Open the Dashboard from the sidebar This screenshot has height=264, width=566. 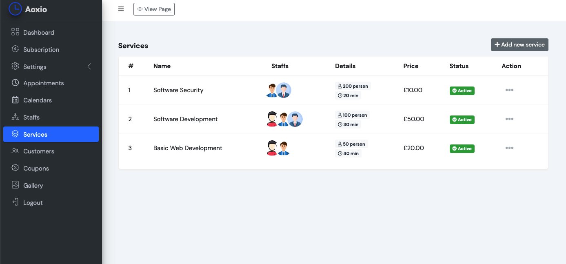(15, 32)
